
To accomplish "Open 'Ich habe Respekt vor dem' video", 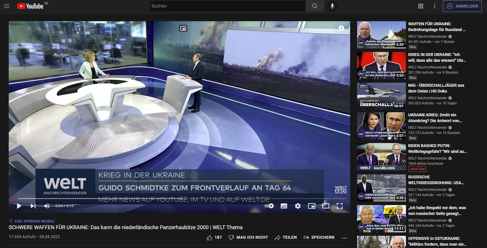I will [437, 211].
